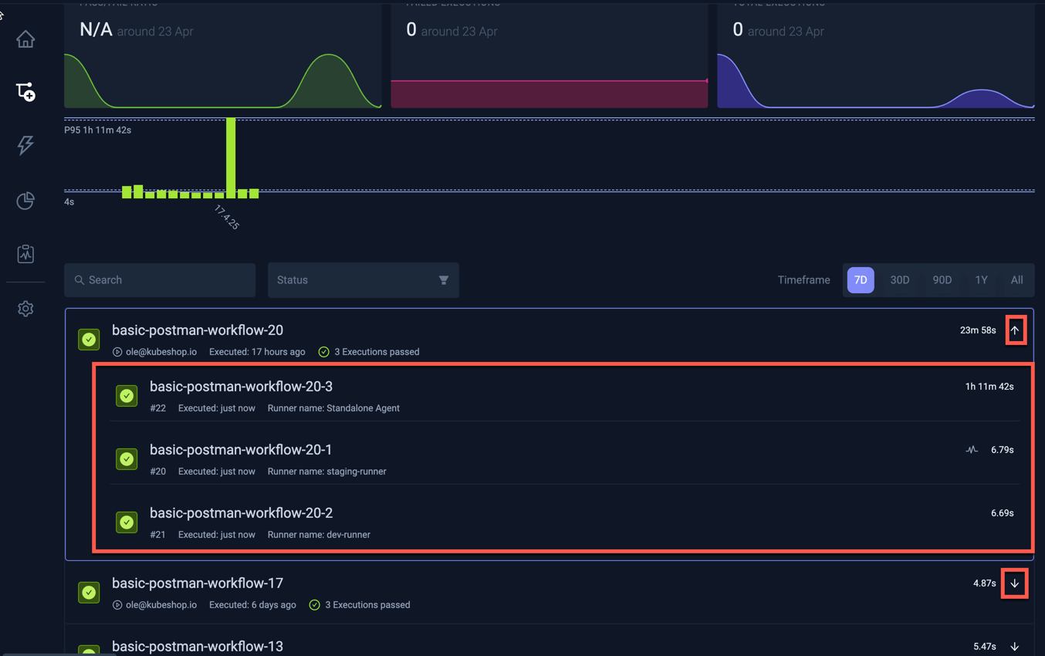Open basic-postman-workflow-20-2 execution
Image resolution: width=1045 pixels, height=656 pixels.
pos(241,513)
